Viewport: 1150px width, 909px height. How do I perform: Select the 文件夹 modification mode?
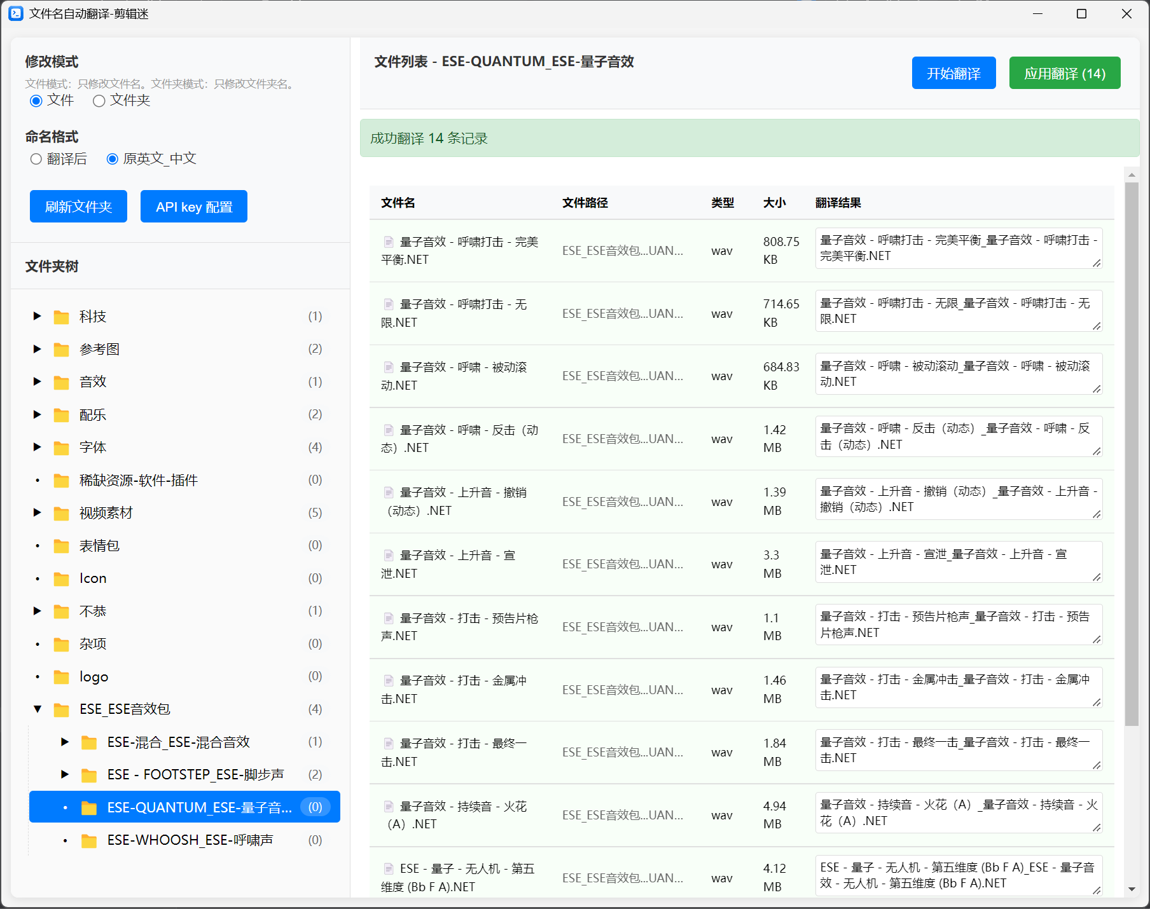(99, 101)
